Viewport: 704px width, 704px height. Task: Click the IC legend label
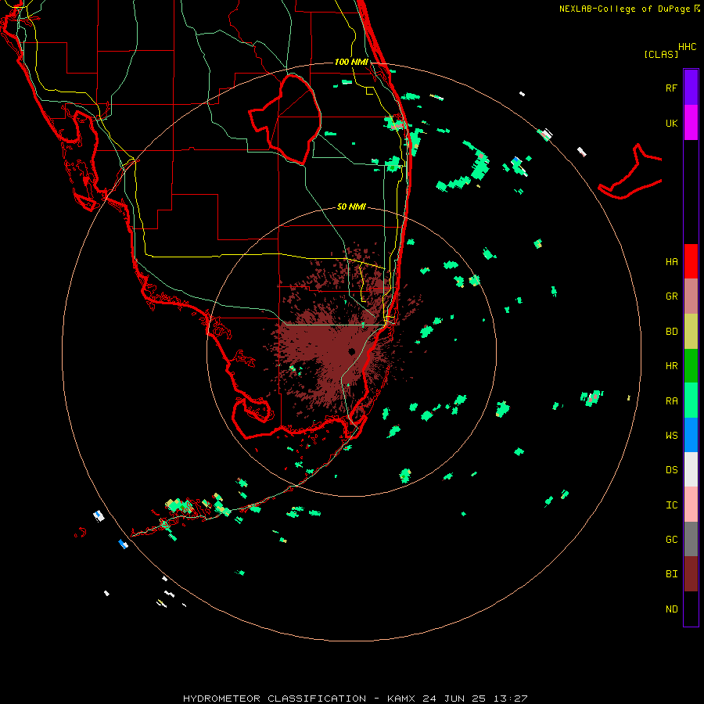point(671,505)
